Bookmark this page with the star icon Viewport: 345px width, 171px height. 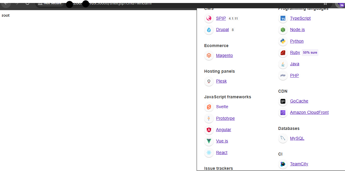(325, 4)
